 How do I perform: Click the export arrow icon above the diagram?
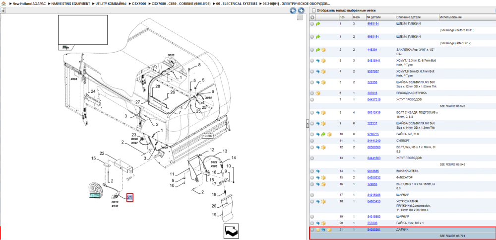3,10
